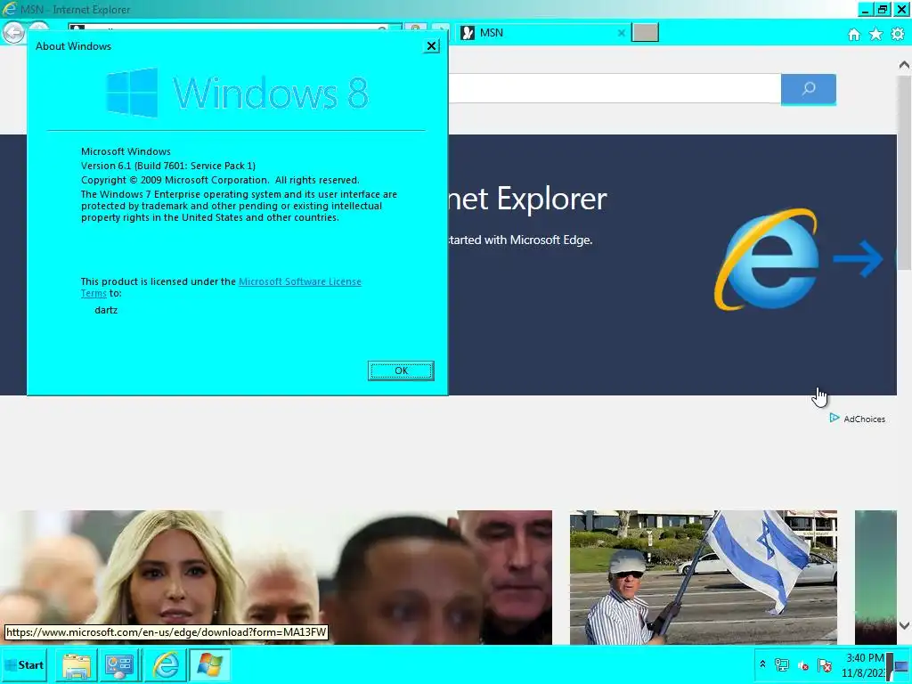Click the muted volume tray icon
Image resolution: width=912 pixels, height=684 pixels.
[803, 665]
